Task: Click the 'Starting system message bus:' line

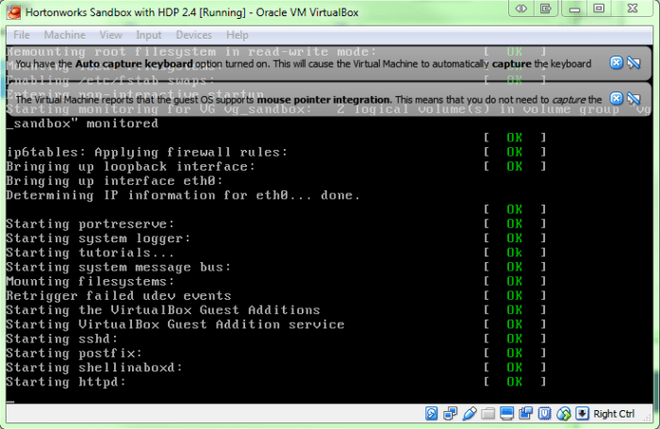Action: [x=118, y=267]
